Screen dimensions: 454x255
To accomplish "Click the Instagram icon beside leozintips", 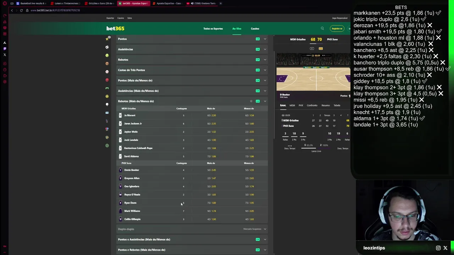I will pos(438,248).
